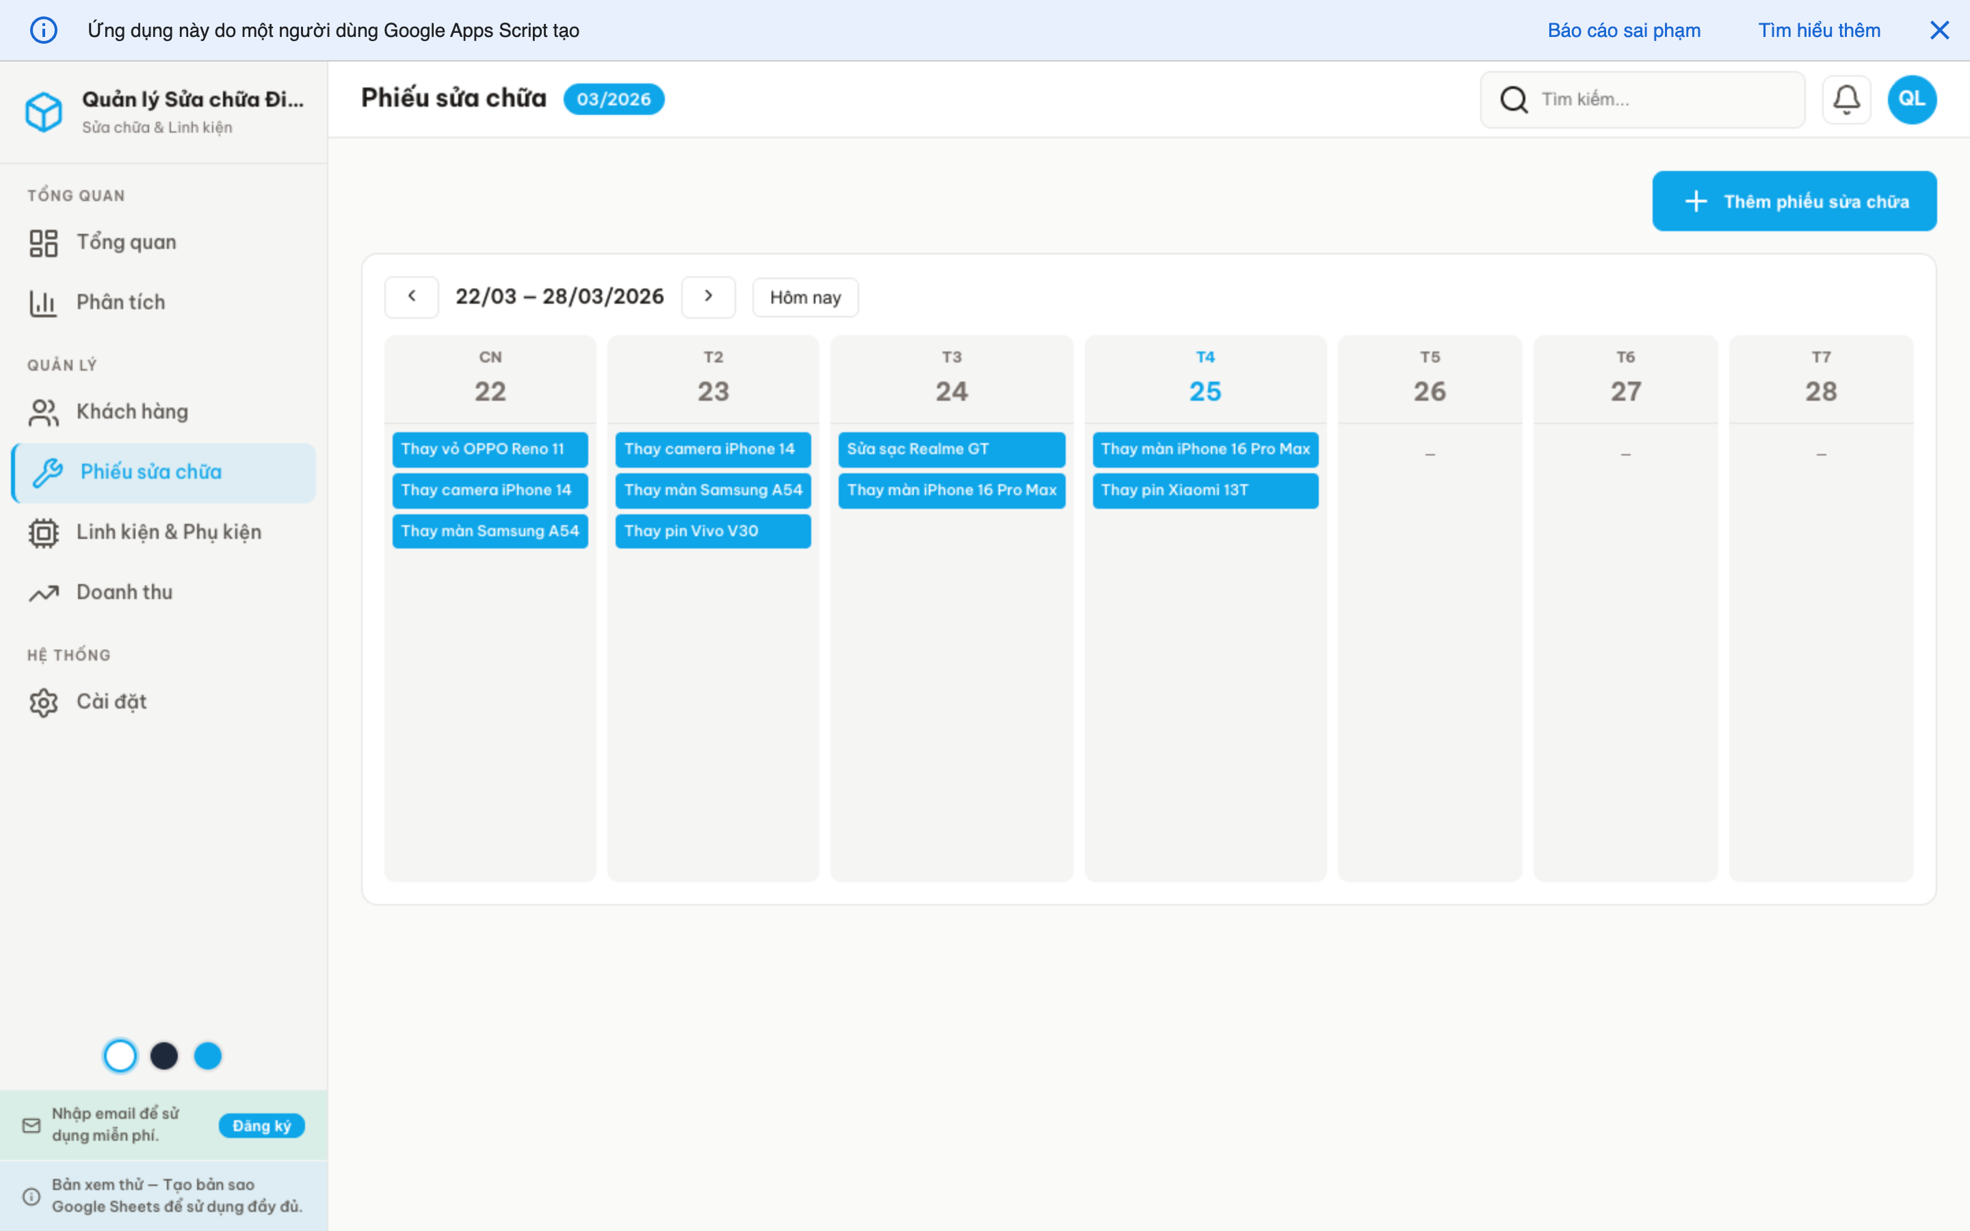Image resolution: width=1970 pixels, height=1231 pixels.
Task: Click the QL profile avatar icon
Action: coord(1911,98)
